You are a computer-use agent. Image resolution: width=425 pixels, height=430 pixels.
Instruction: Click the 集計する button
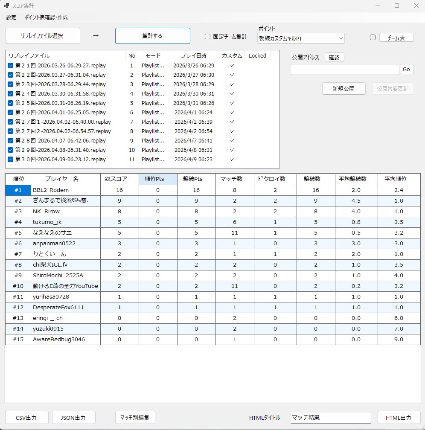click(x=153, y=36)
